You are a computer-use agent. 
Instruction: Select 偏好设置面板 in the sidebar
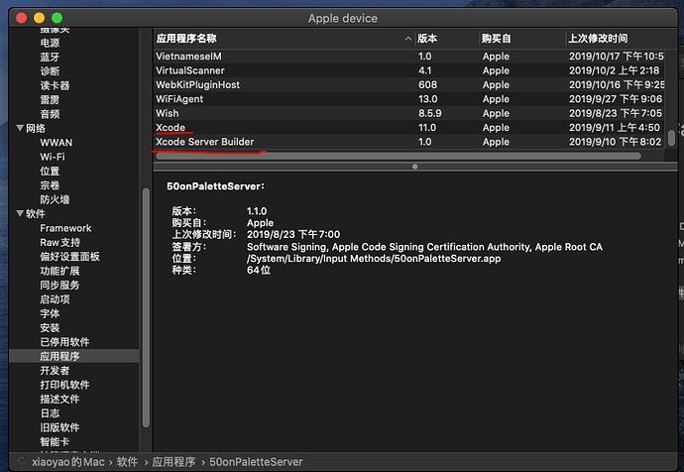(69, 257)
